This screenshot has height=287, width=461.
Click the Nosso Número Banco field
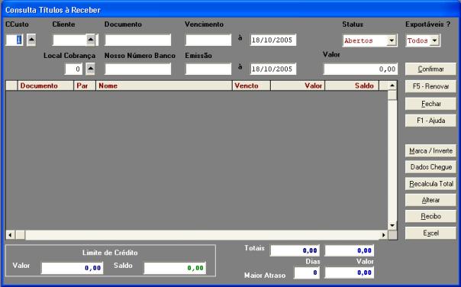point(138,69)
